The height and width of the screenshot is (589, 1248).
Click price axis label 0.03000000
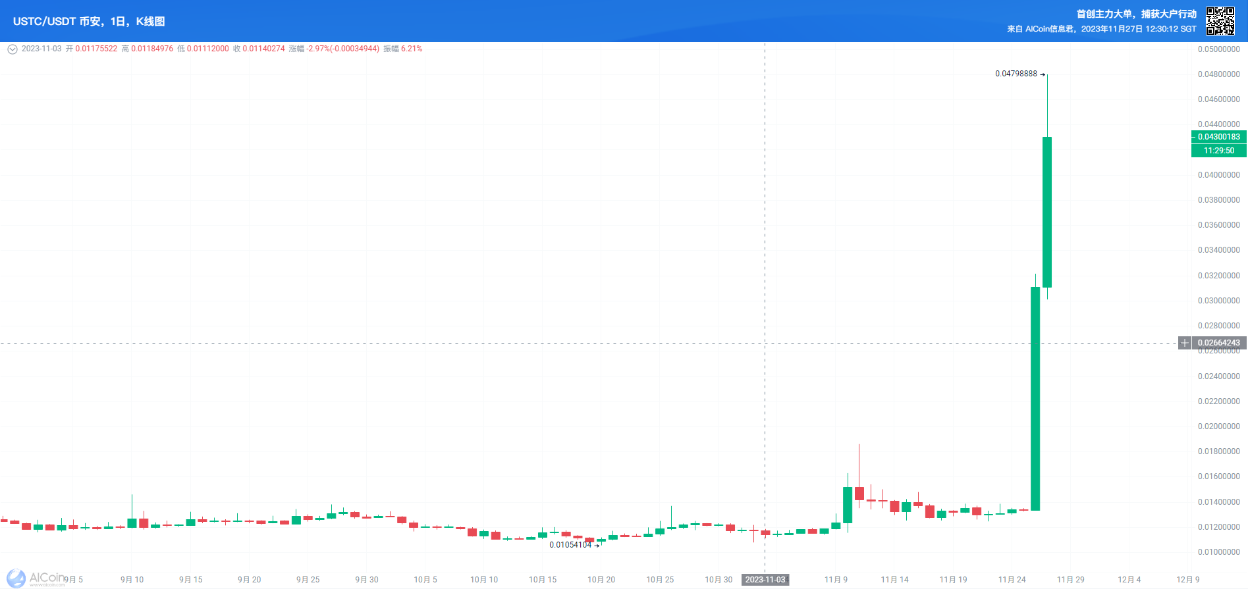click(x=1218, y=301)
